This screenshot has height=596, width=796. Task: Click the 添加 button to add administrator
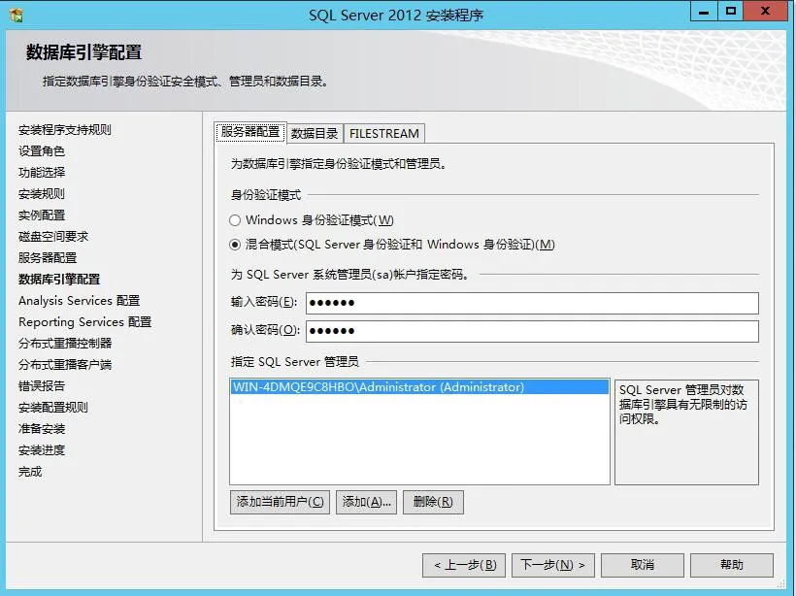[366, 502]
